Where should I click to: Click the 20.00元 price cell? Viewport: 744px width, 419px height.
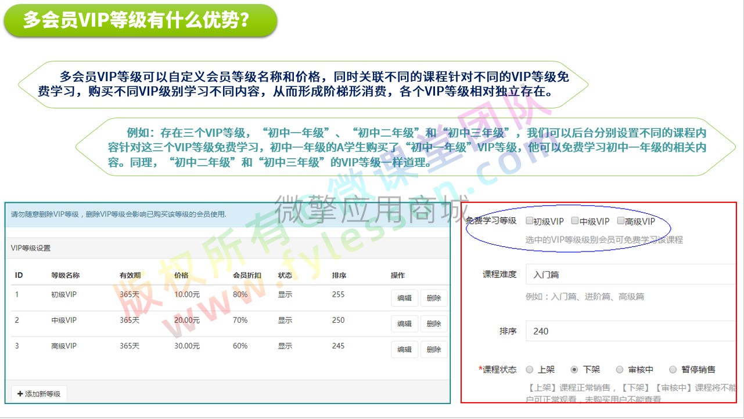click(187, 320)
